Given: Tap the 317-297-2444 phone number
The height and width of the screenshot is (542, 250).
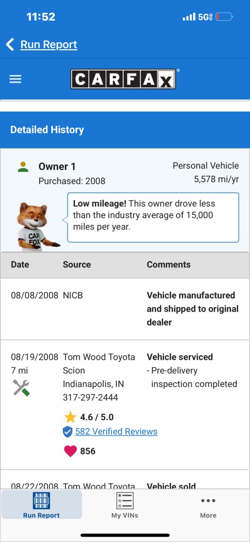Looking at the screenshot, I should (x=90, y=398).
